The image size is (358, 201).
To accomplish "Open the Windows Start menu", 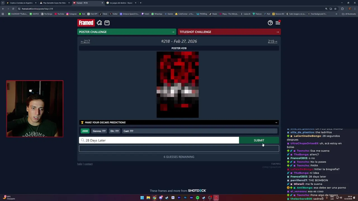I will 142,198.
